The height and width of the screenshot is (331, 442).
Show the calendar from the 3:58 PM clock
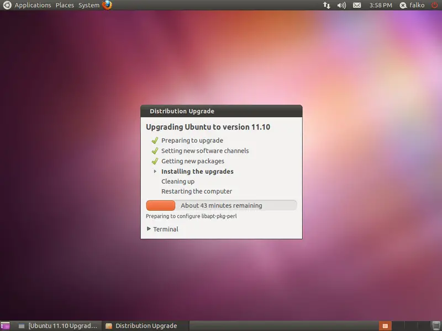click(x=381, y=5)
